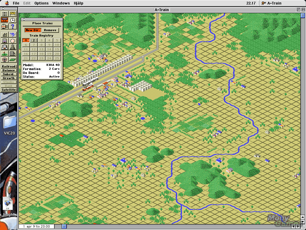Select the factory construction icon
The width and height of the screenshot is (306, 230).
(5, 35)
